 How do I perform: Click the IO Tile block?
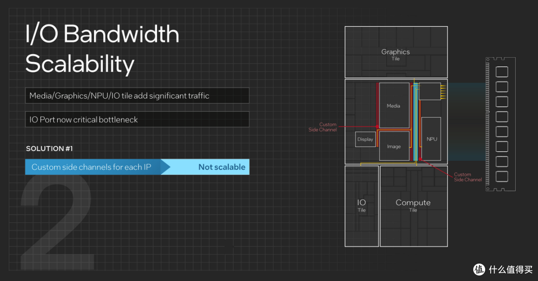(362, 205)
